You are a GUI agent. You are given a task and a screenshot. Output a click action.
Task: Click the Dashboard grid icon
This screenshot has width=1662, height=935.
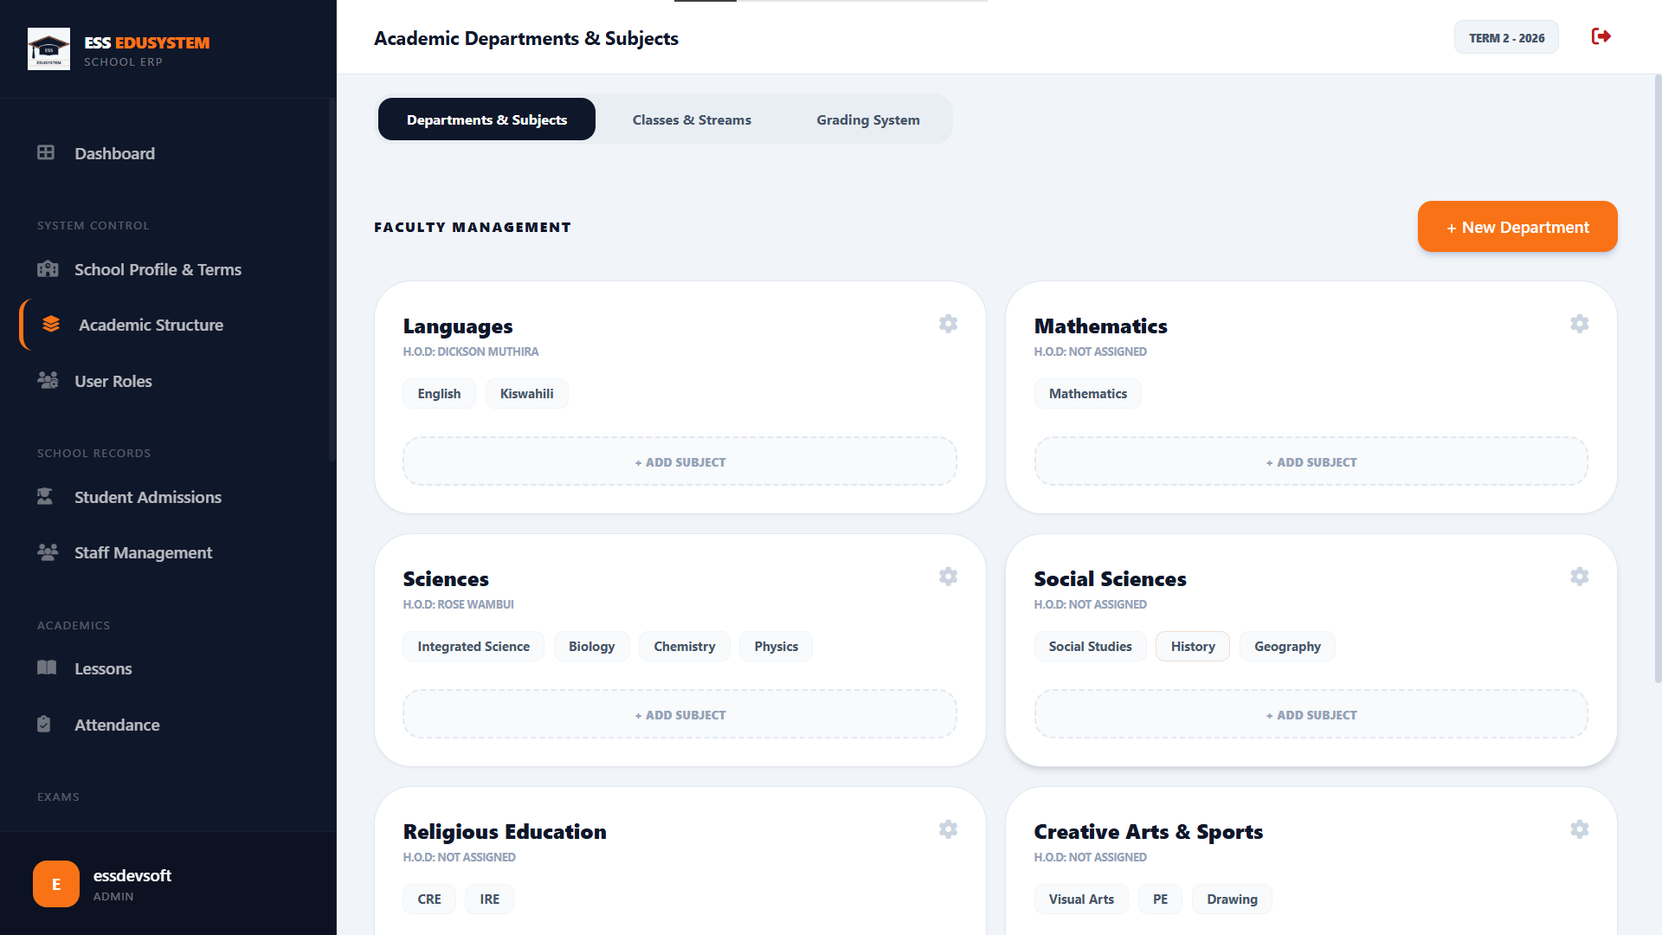[x=46, y=152]
